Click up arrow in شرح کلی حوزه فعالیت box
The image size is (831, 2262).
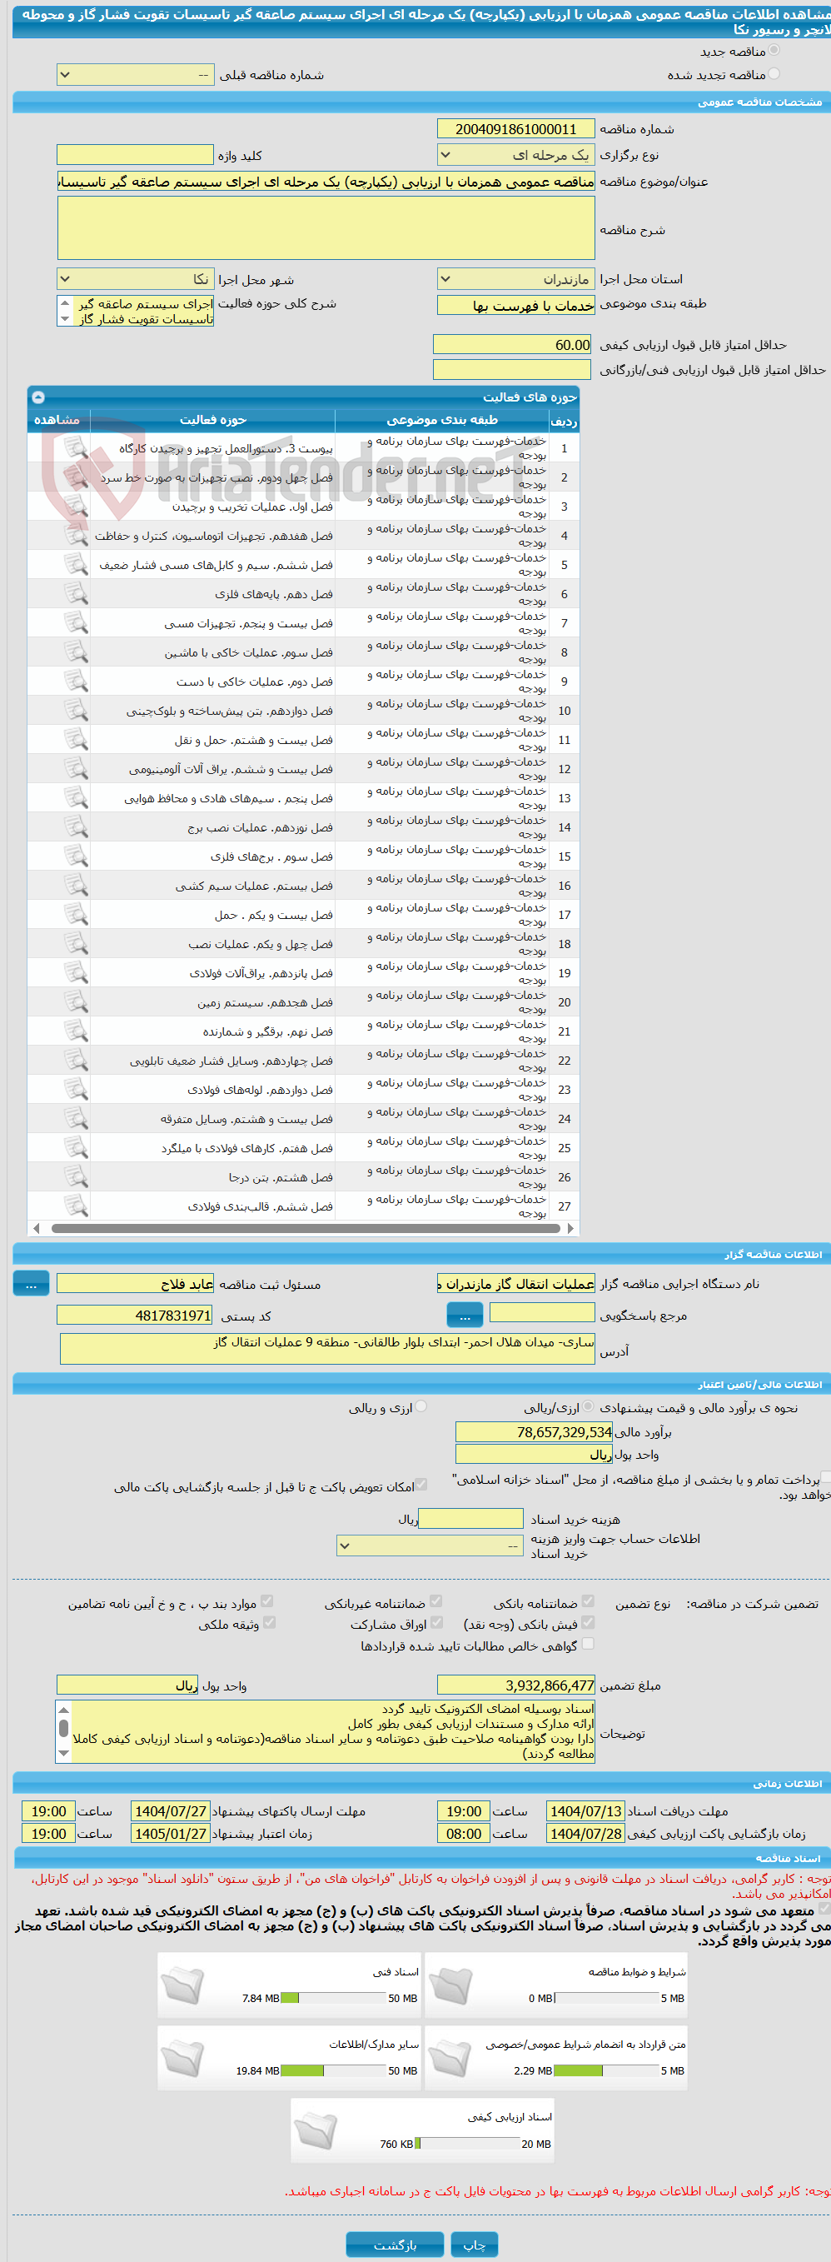pyautogui.click(x=64, y=302)
